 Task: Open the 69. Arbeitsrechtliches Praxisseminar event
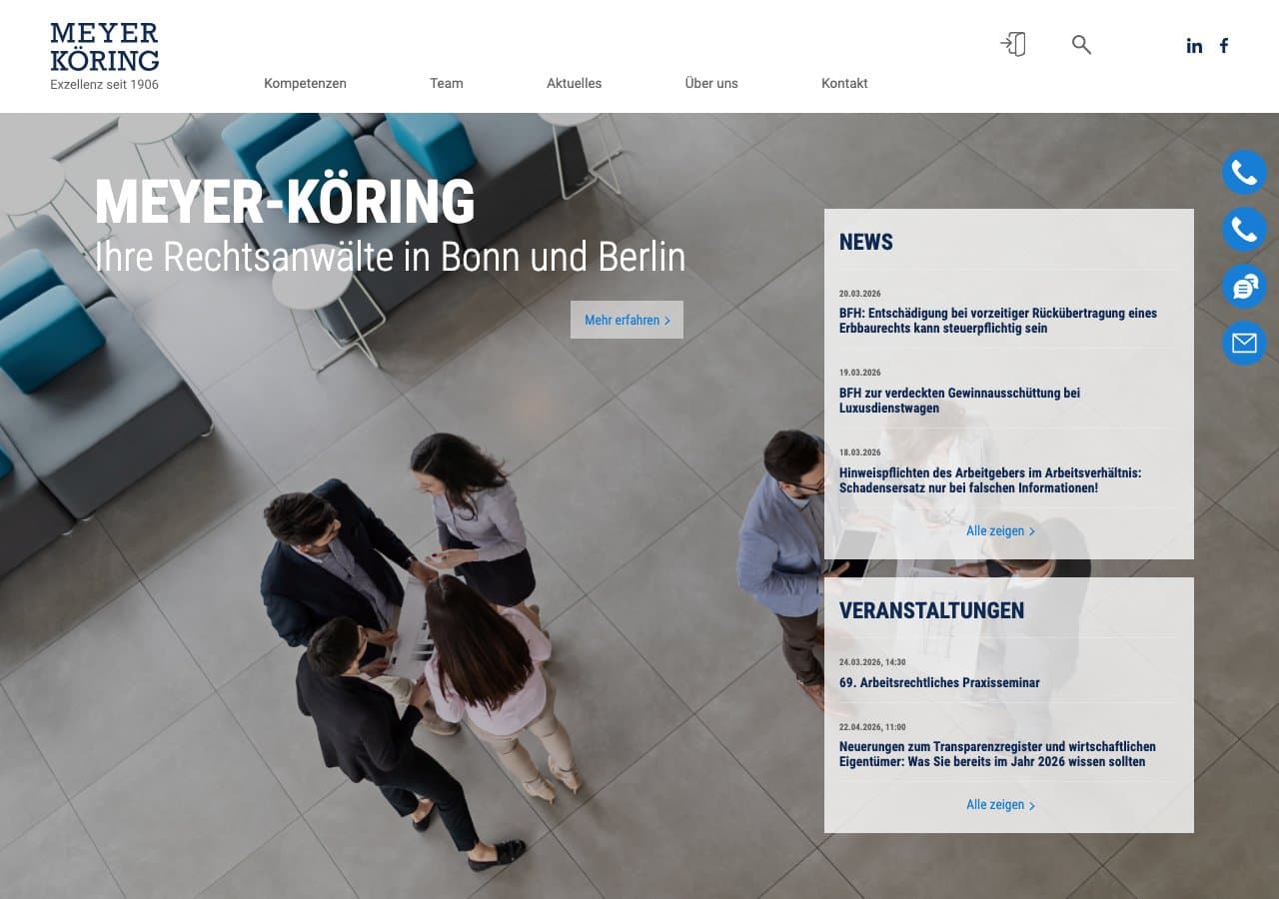point(939,683)
